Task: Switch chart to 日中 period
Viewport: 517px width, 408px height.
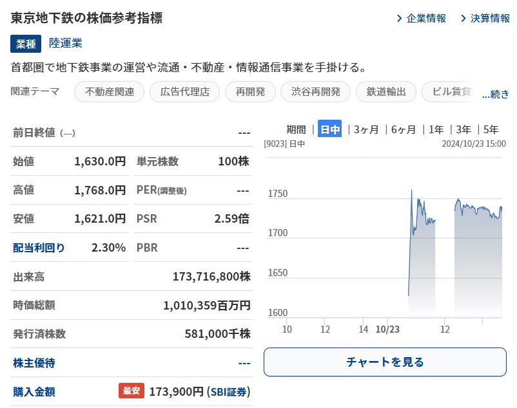Action: (x=330, y=129)
